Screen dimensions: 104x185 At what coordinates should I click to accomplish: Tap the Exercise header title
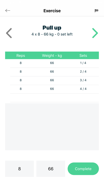52,11
